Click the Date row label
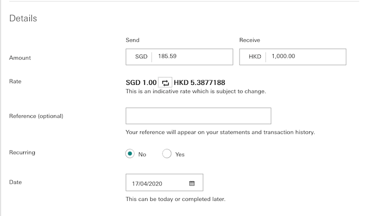Screen dimensions: 367x216 16,182
